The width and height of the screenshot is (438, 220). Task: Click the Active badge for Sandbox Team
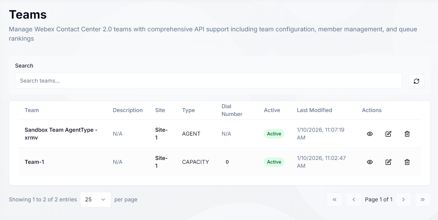pyautogui.click(x=274, y=134)
